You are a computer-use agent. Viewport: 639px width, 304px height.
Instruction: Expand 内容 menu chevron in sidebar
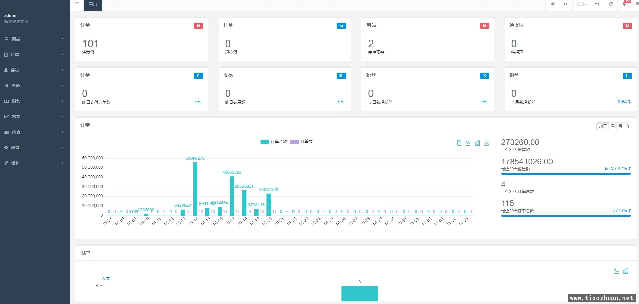(63, 132)
